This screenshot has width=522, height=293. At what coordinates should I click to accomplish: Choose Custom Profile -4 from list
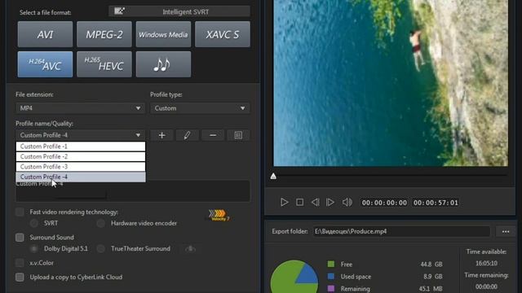coord(81,177)
